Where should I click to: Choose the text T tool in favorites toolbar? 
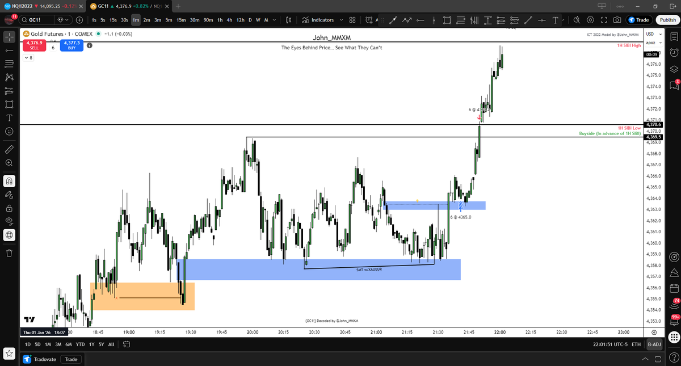click(554, 20)
